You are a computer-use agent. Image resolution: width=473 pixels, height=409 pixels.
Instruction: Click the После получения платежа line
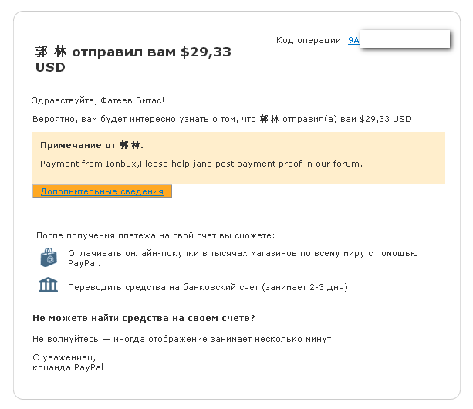pos(156,235)
